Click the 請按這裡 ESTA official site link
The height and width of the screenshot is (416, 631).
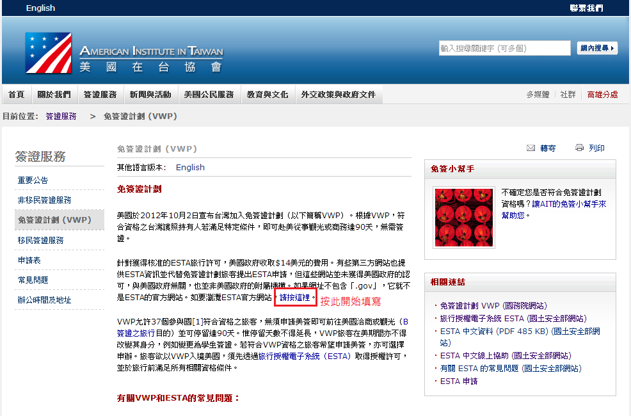coord(294,298)
